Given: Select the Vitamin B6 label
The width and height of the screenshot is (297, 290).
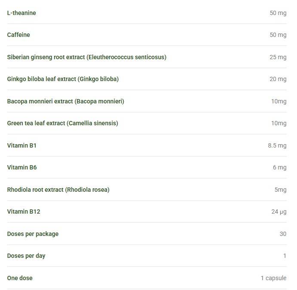Looking at the screenshot, I should click(22, 167).
